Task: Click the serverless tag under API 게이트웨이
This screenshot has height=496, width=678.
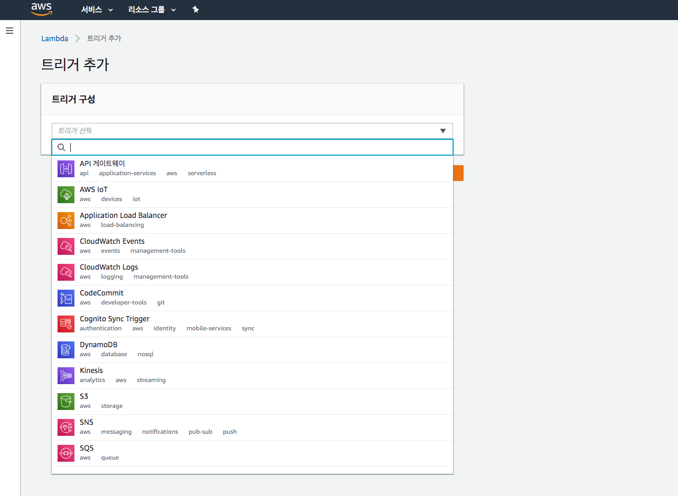Action: point(202,173)
